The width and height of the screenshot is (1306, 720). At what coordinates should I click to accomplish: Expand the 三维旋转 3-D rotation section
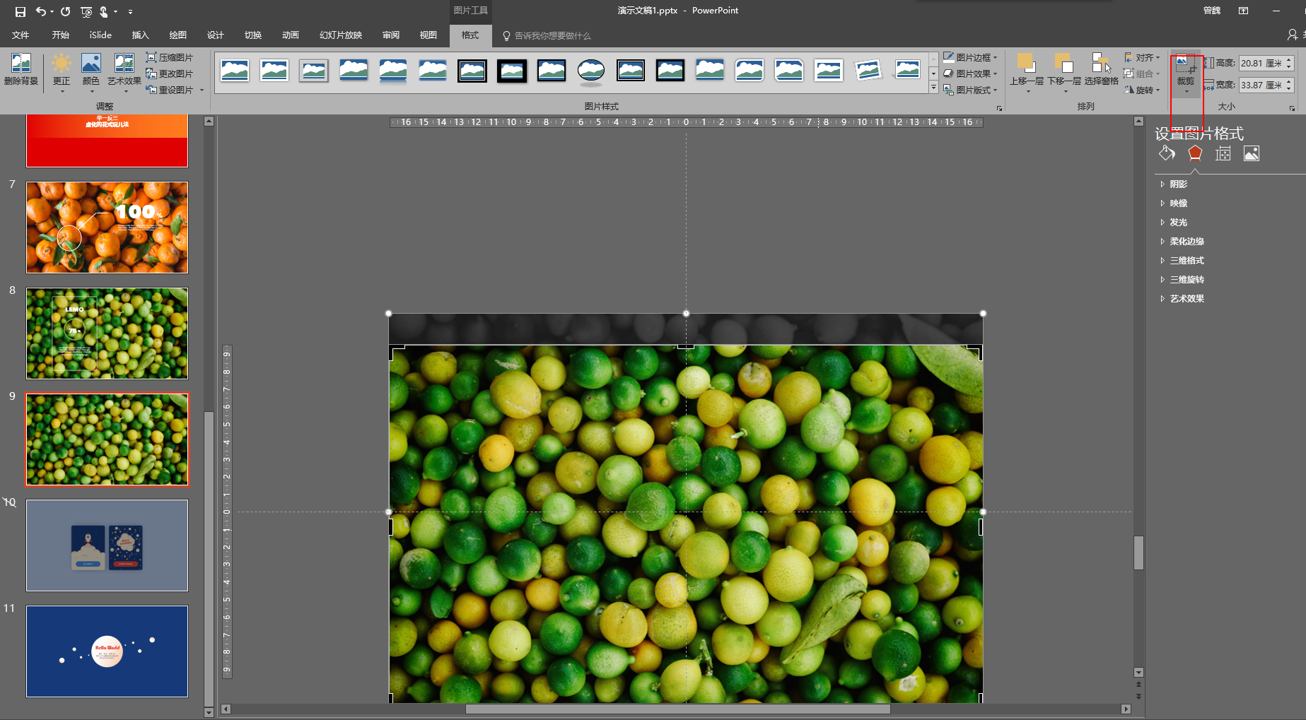[x=1182, y=279]
